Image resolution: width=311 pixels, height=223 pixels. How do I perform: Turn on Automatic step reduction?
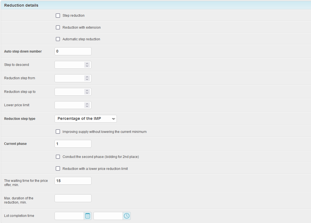pyautogui.click(x=58, y=39)
